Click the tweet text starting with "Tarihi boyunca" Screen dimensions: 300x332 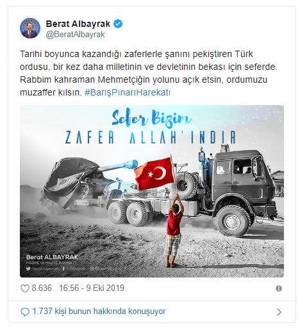point(149,73)
